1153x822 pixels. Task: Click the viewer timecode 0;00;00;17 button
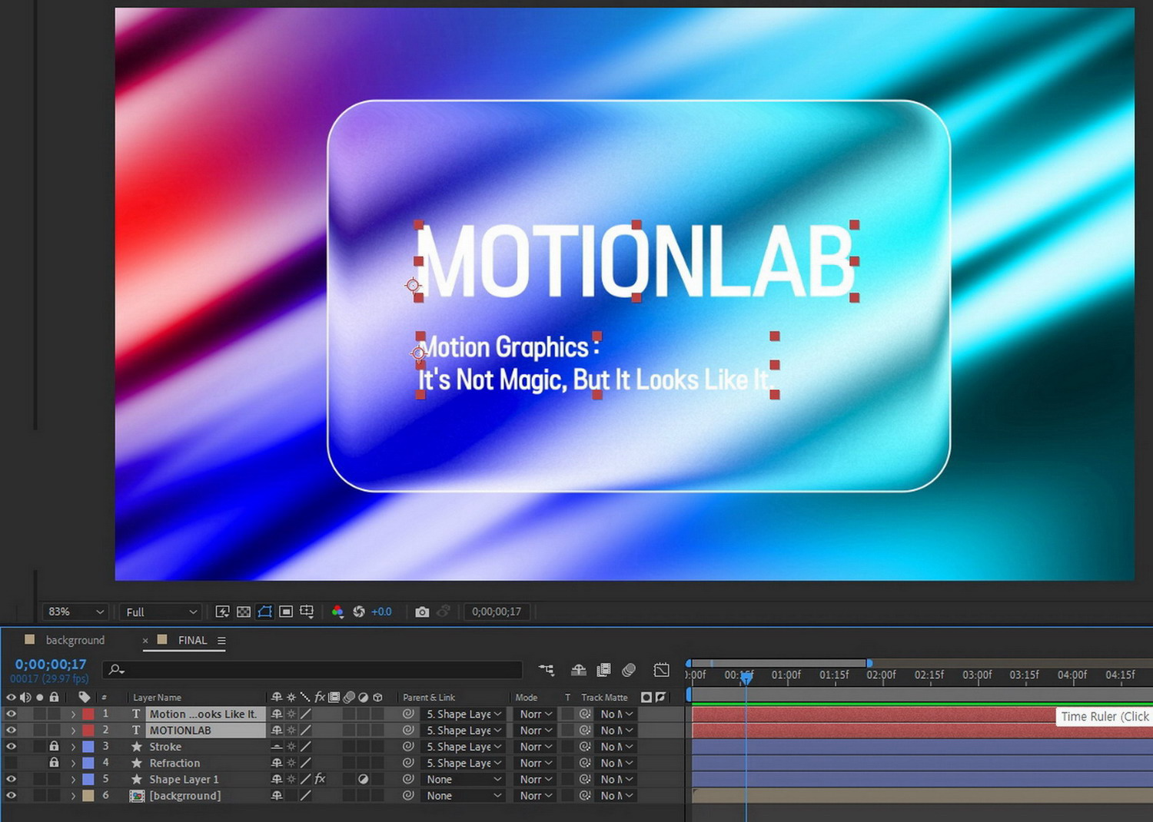pos(497,612)
